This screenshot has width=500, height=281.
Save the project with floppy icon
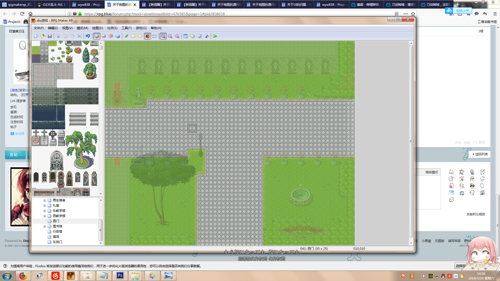click(50, 36)
